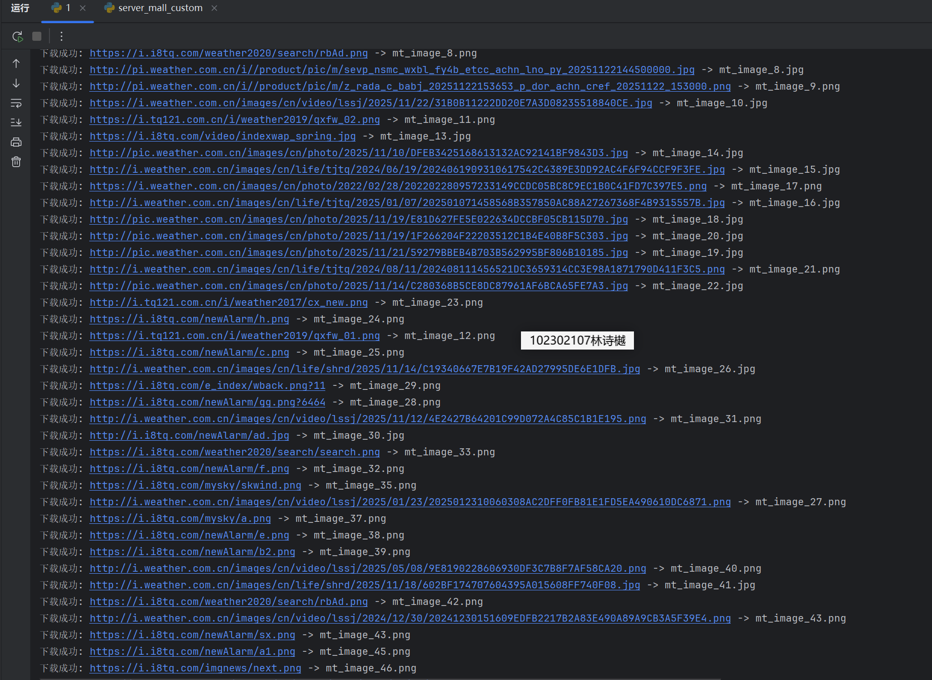The image size is (932, 680).
Task: Open the newAlarm/c.png link
Action: pos(189,353)
